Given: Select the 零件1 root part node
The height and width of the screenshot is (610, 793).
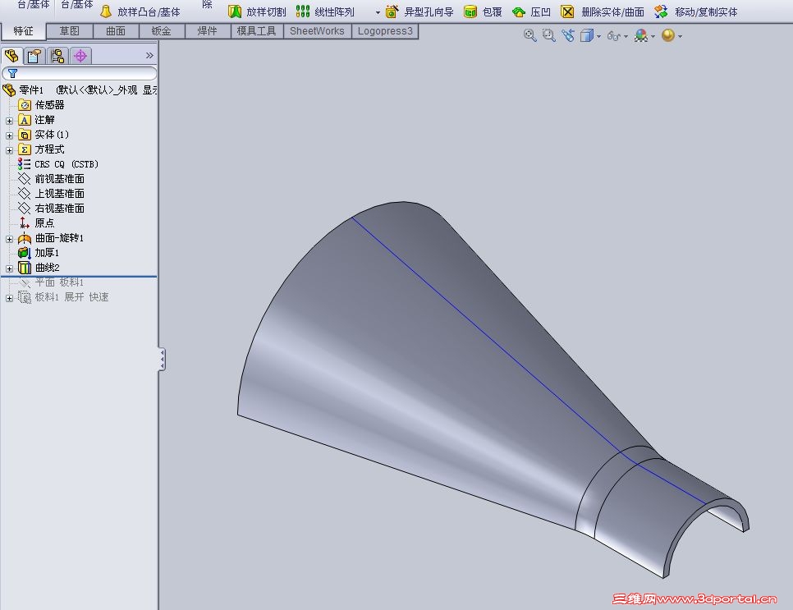Looking at the screenshot, I should (x=80, y=90).
